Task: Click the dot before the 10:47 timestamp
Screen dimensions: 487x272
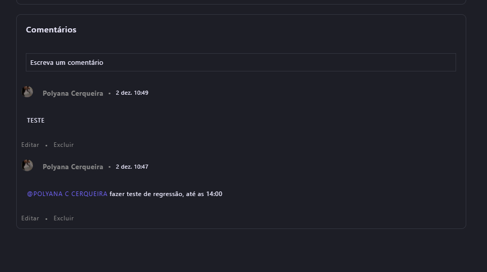Action: tap(109, 167)
